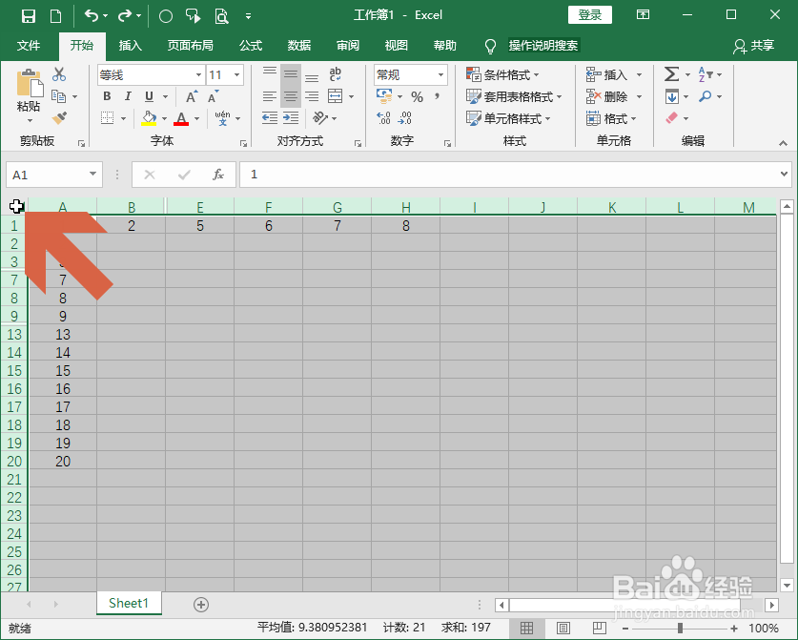The image size is (798, 640).
Task: Select the Sheet1 worksheet tab
Action: tap(129, 604)
